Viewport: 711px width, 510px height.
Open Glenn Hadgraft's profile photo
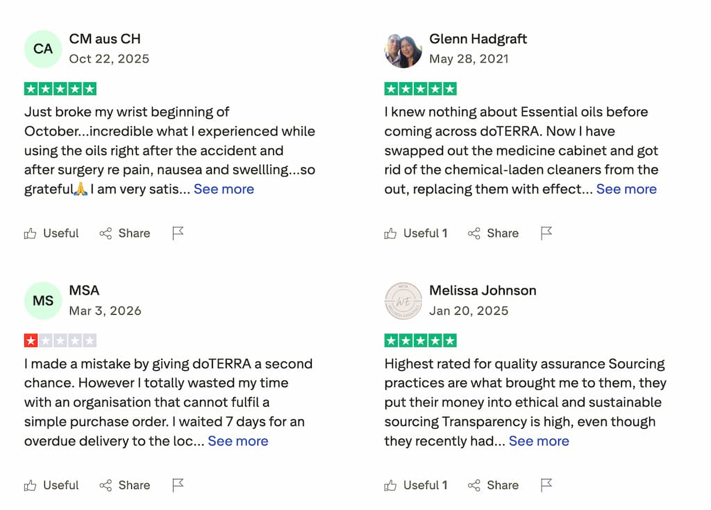point(403,49)
